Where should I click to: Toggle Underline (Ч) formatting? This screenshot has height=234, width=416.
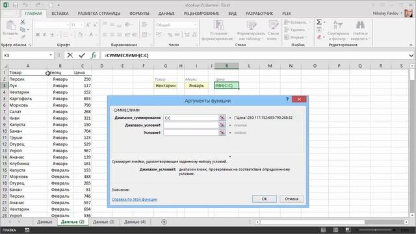[x=52, y=34]
